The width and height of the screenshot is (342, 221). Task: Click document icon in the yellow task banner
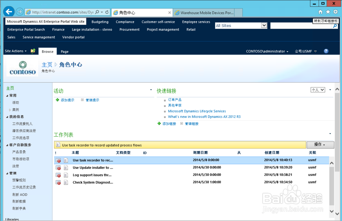coord(58,145)
